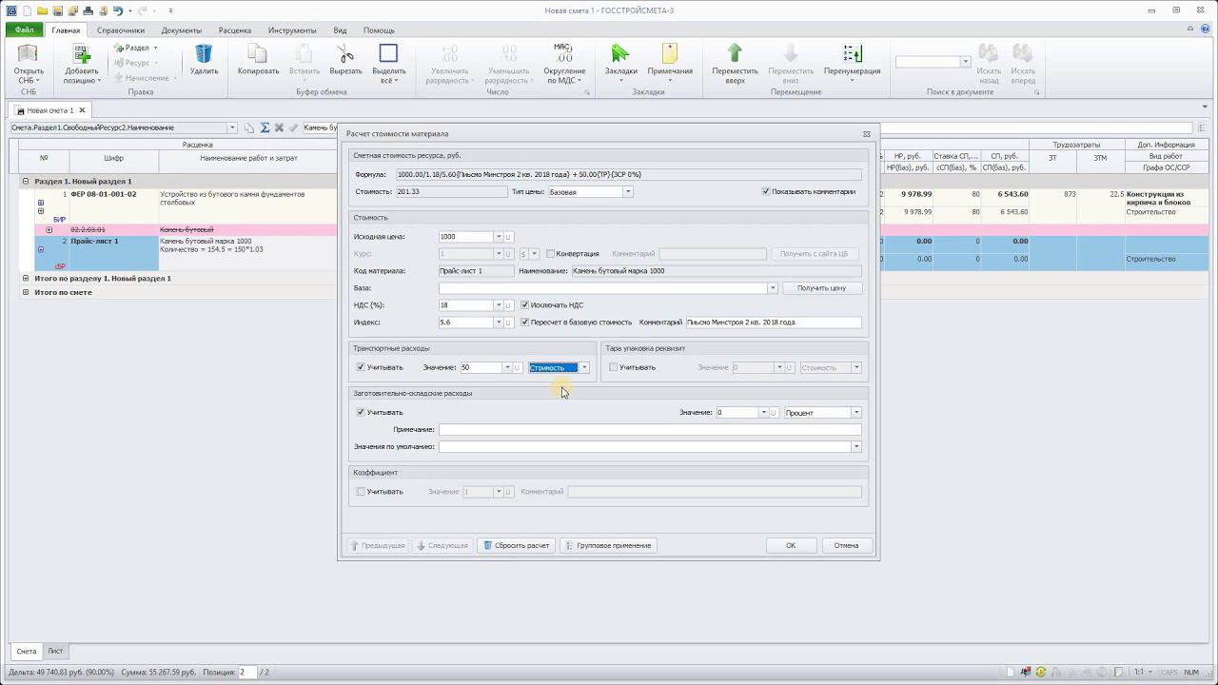Viewport: 1218px width, 685px height.
Task: Switch to the Расценка ribbon tab
Action: click(235, 30)
